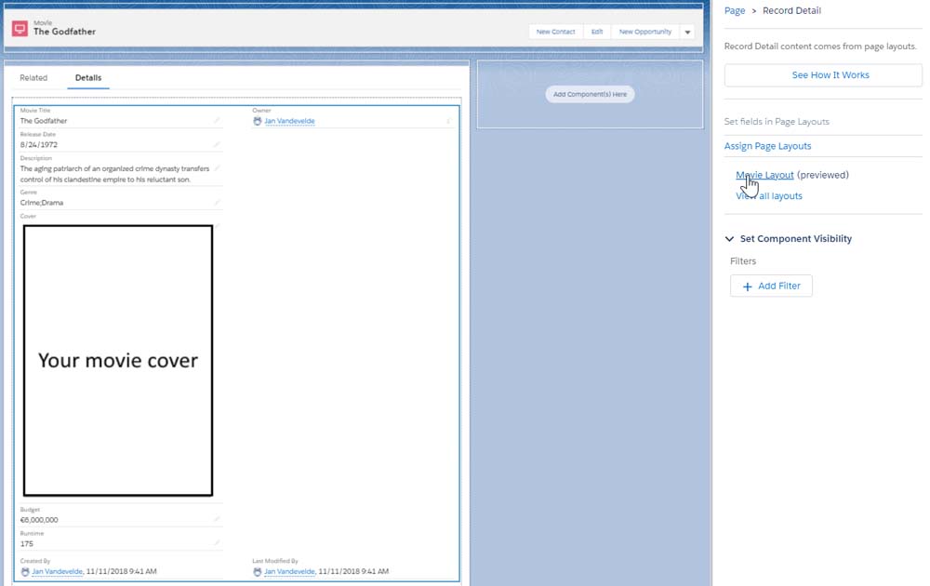Click the Last Modified By avatar icon
Viewport: 930px width, 586px height.
click(258, 572)
